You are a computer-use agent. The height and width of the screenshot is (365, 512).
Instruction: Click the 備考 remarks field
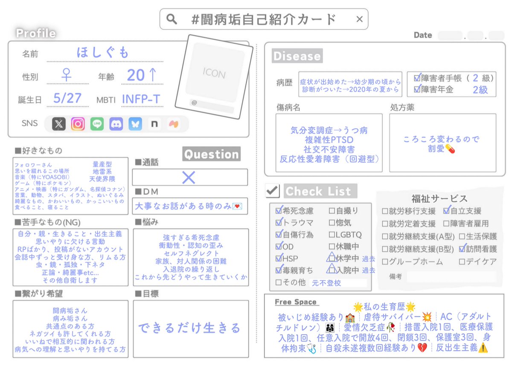(x=451, y=277)
